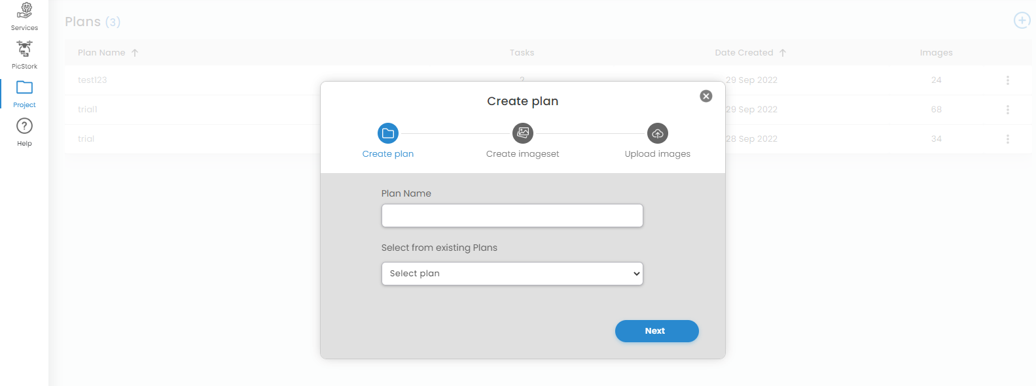Screen dimensions: 1036x386
Task: Sort by Plan Name column arrow
Action: point(135,53)
